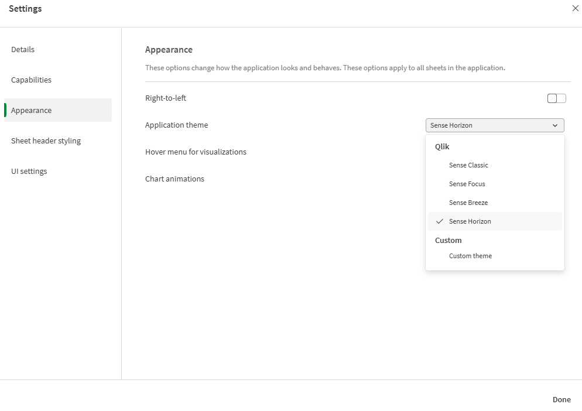Click the Qlik group header in the dropdown
Viewport: 582px width, 411px height.
point(442,146)
